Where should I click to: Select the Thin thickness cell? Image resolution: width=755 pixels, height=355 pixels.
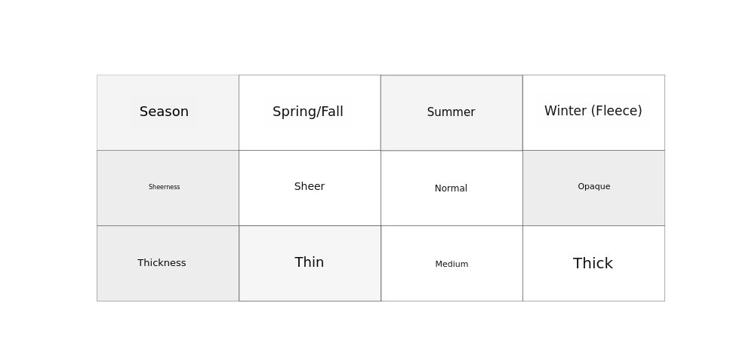(310, 263)
